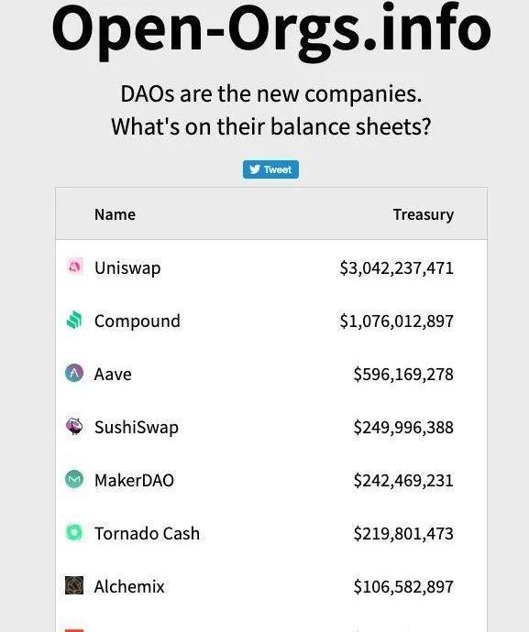The height and width of the screenshot is (632, 529).
Task: Click the SushiSwap logo icon
Action: pyautogui.click(x=74, y=427)
